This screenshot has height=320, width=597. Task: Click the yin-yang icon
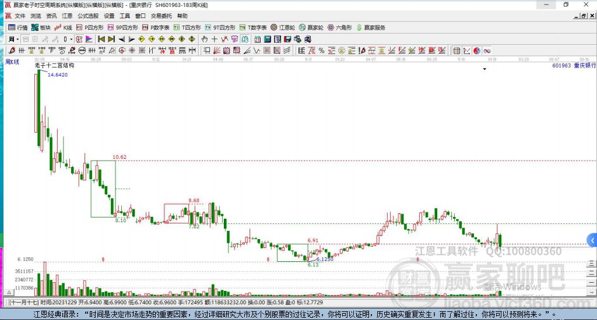[477, 51]
